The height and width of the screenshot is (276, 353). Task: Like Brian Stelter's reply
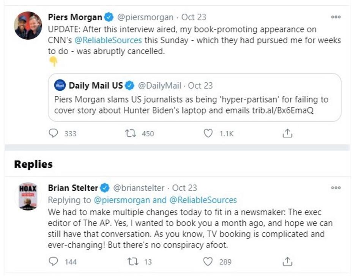click(x=208, y=261)
